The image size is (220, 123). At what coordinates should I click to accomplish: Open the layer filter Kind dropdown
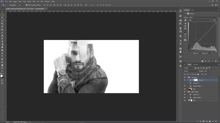[x=189, y=68]
